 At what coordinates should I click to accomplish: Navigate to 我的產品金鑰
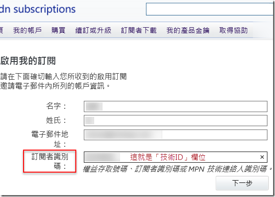(x=188, y=30)
